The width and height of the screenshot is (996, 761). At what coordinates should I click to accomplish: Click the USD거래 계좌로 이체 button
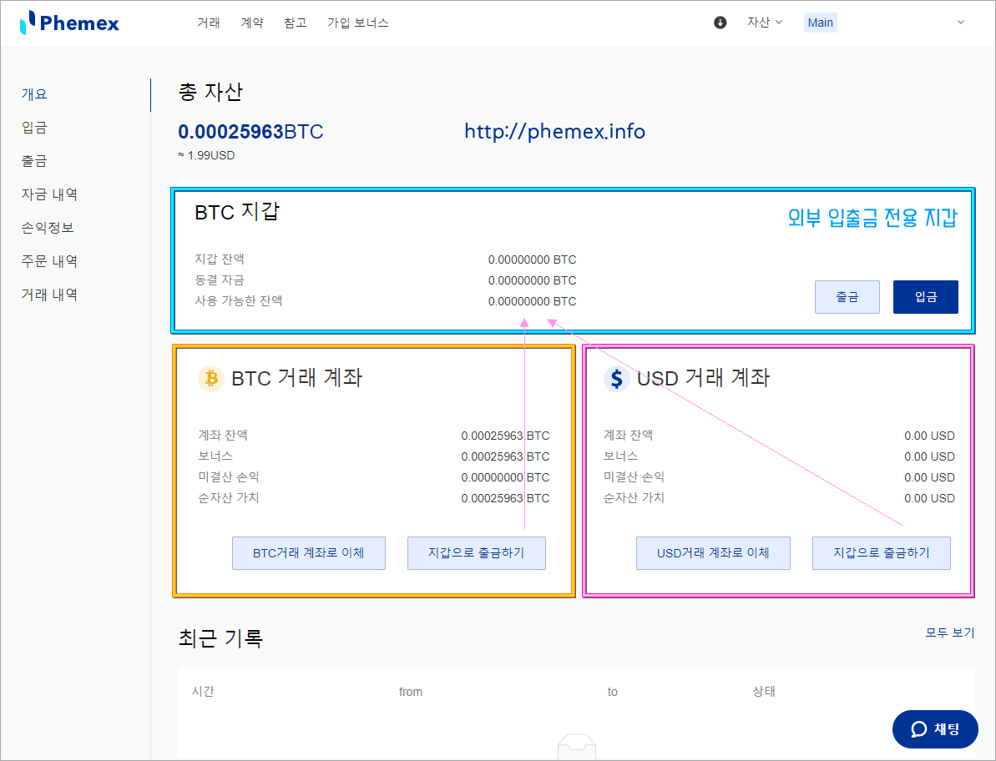pyautogui.click(x=713, y=553)
